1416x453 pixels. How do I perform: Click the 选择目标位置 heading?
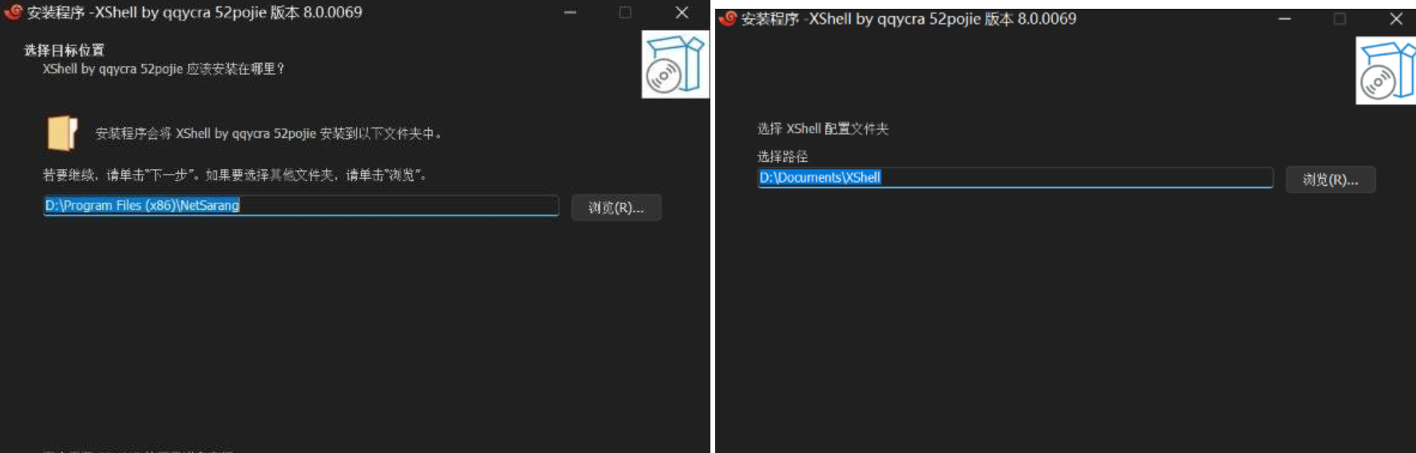[64, 50]
